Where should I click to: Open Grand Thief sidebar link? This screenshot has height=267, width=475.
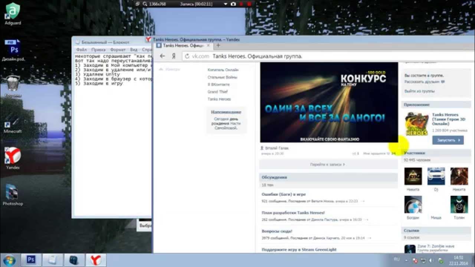[218, 92]
